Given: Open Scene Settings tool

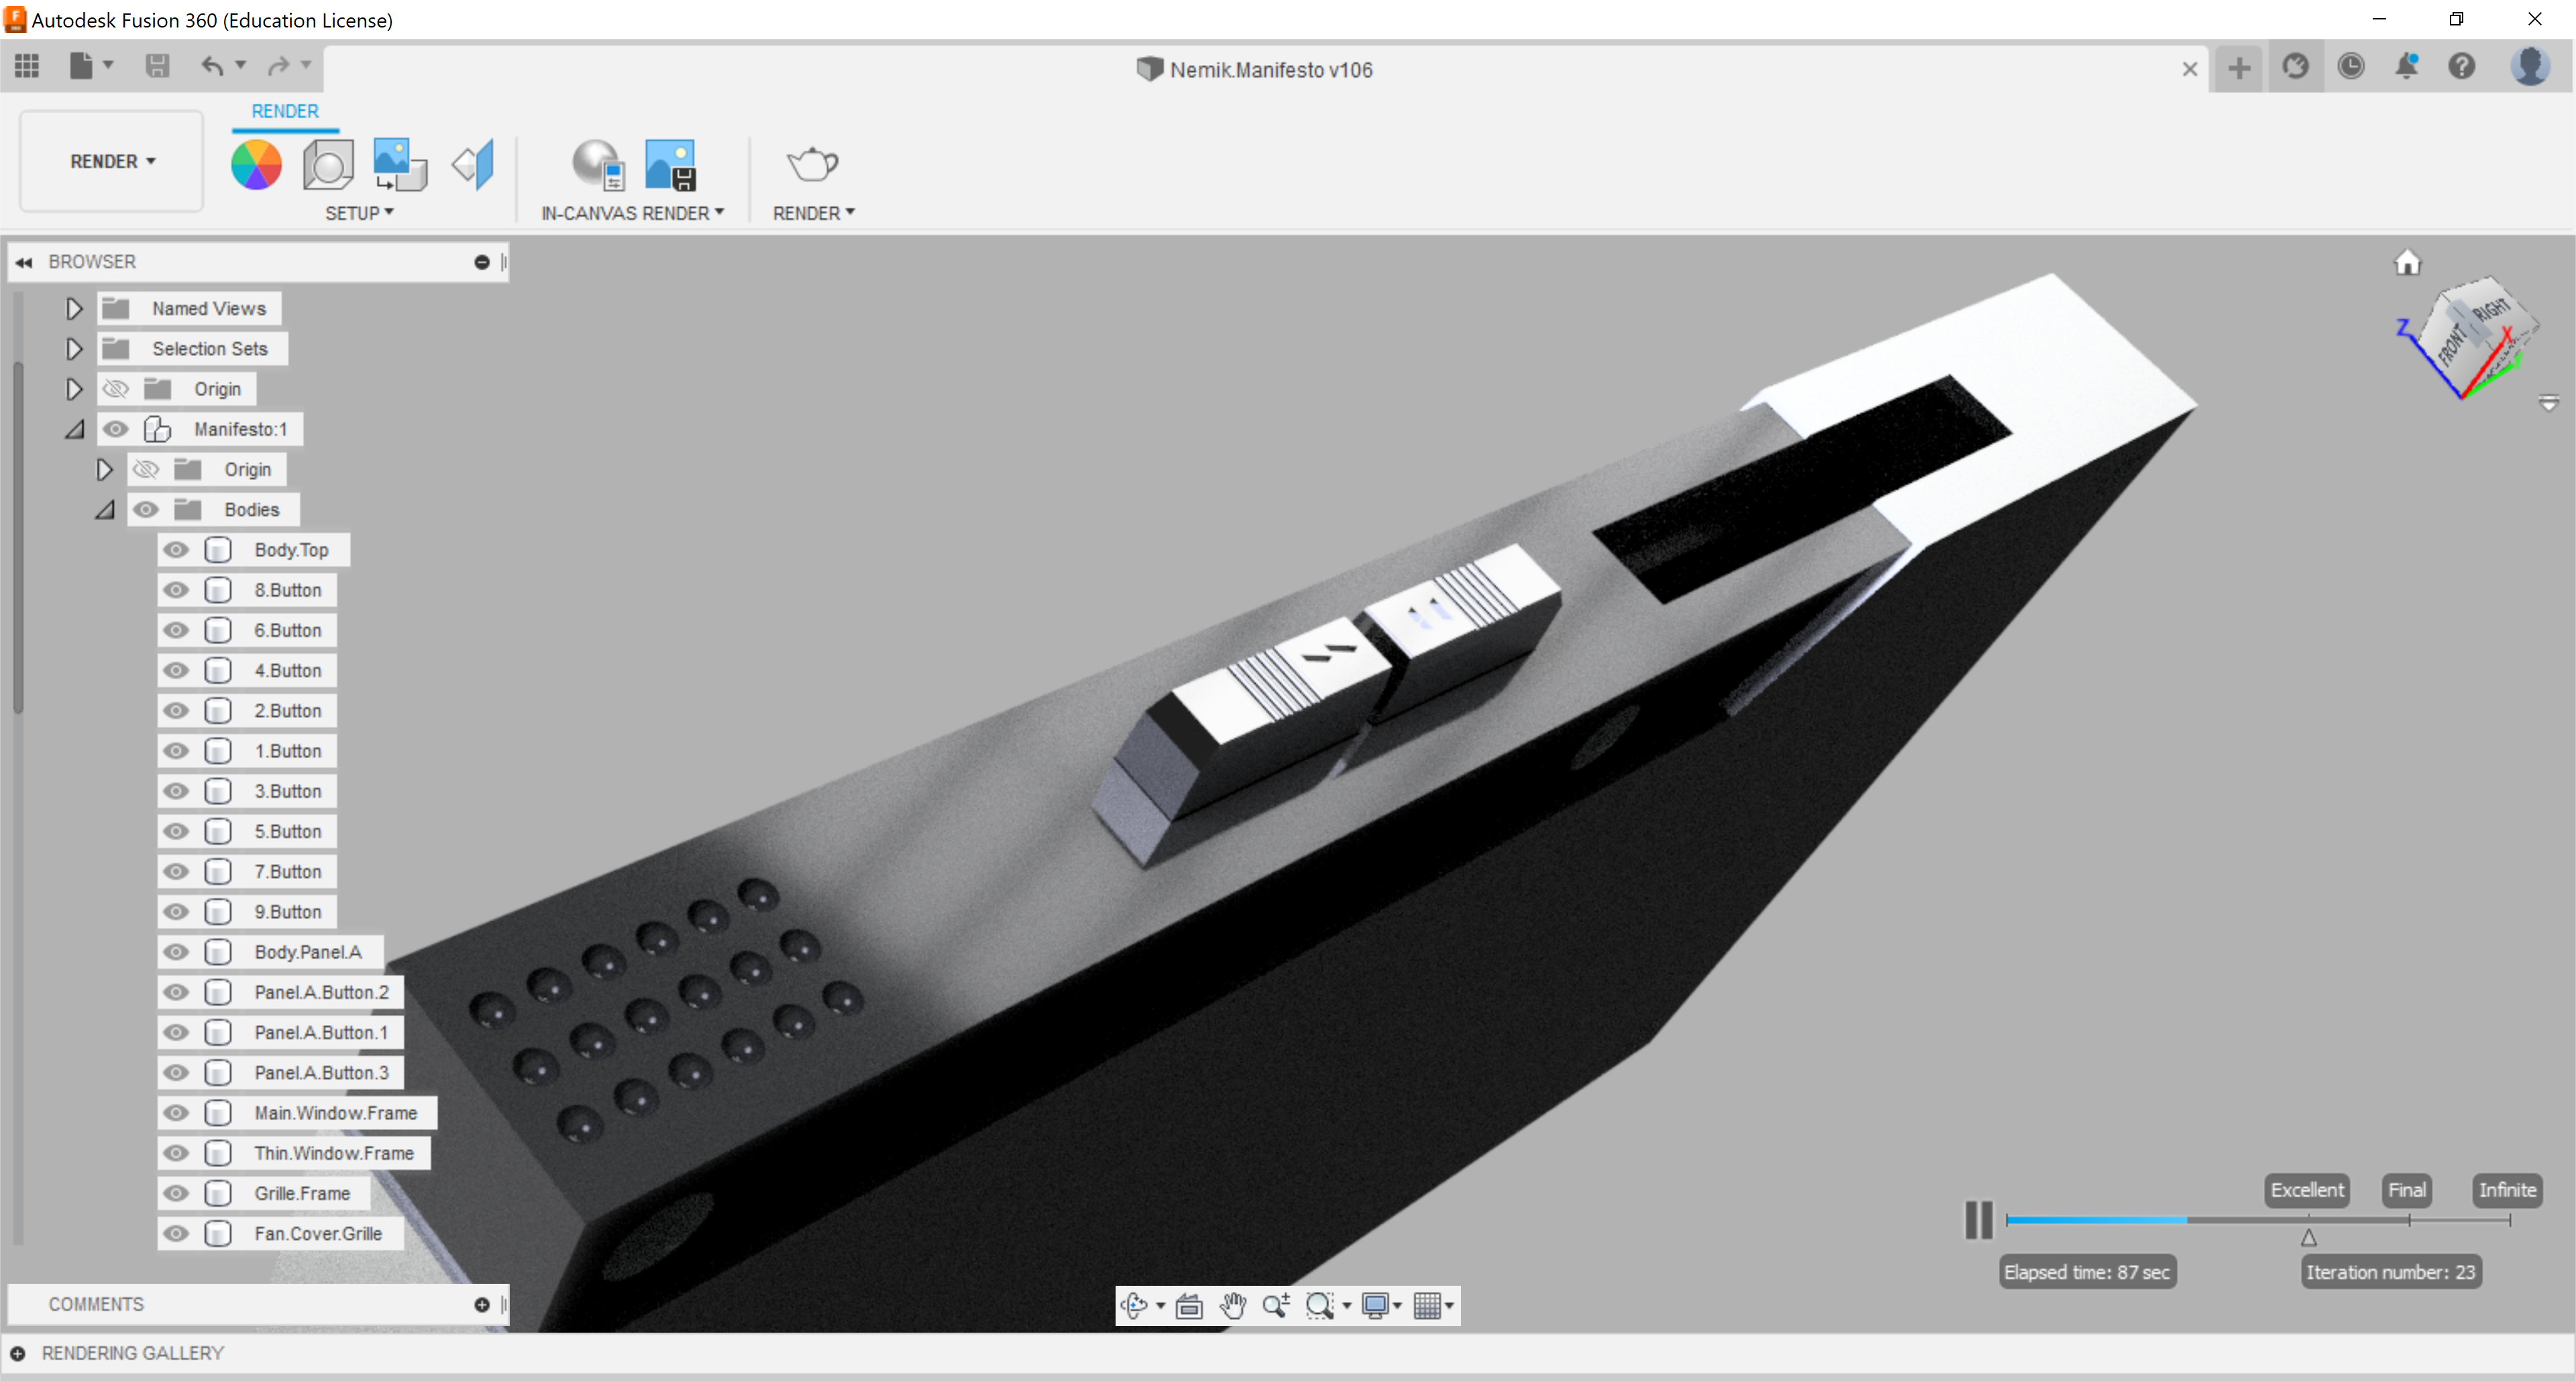Looking at the screenshot, I should click(x=328, y=165).
